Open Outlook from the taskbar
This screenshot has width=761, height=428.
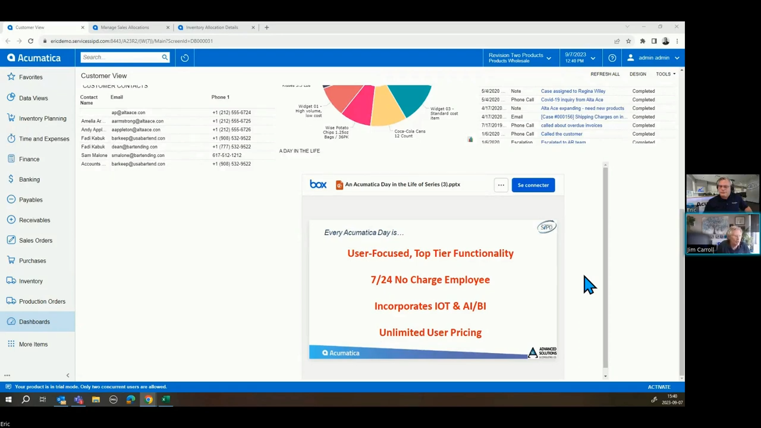pyautogui.click(x=61, y=399)
